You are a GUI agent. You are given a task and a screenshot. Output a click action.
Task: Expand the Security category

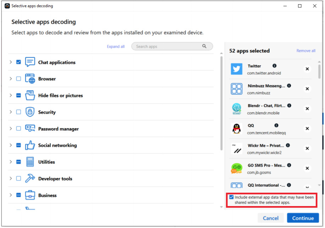(11, 112)
